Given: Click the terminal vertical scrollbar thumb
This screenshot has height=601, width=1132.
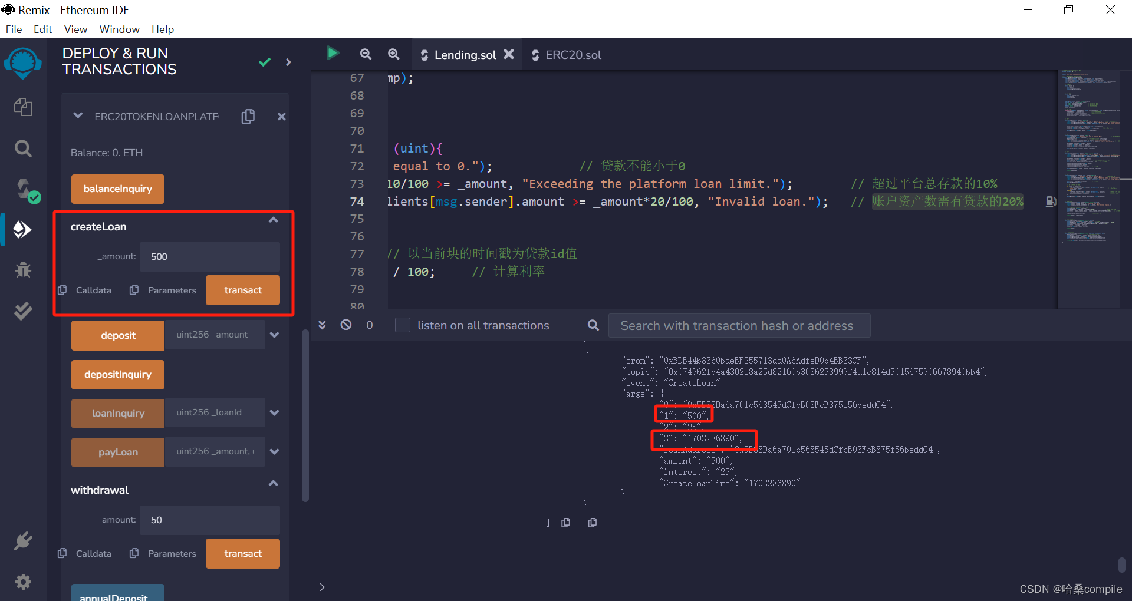Looking at the screenshot, I should (1121, 564).
